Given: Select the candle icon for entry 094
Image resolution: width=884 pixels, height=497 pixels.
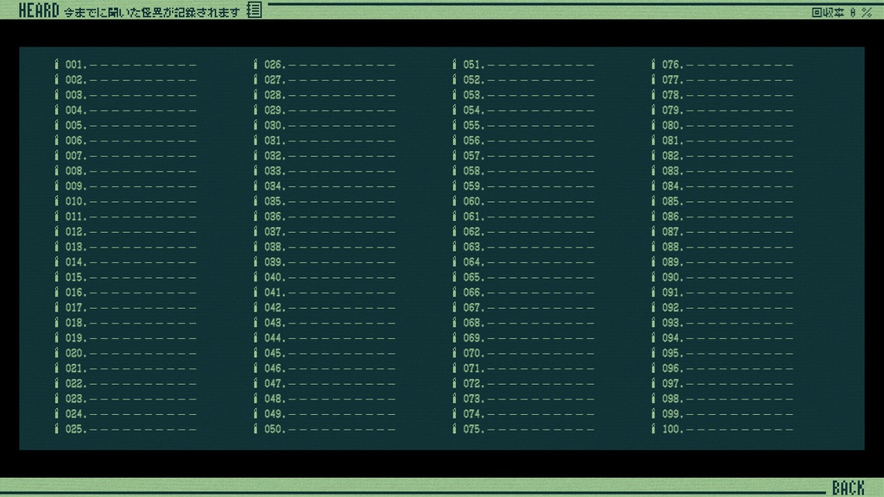Looking at the screenshot, I should coord(654,337).
